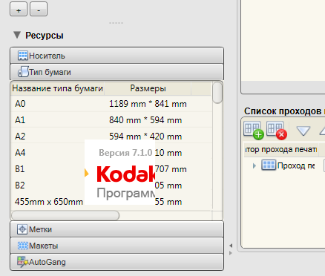Delete press run with red X icon

[x=277, y=131]
